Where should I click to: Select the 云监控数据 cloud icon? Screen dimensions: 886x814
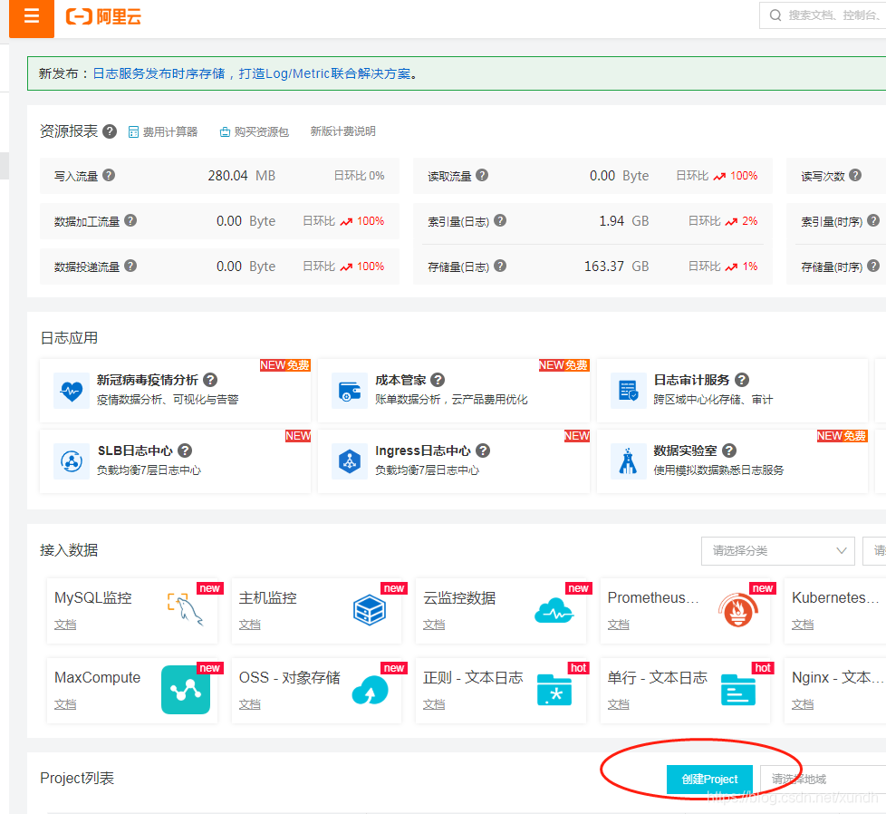coord(554,611)
